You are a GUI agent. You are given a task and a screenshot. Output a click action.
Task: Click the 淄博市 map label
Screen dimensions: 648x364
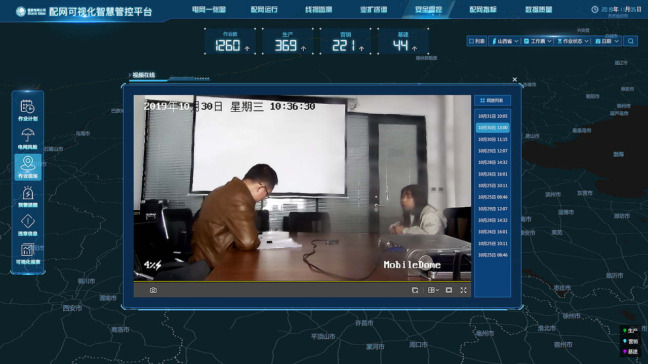[x=565, y=212]
